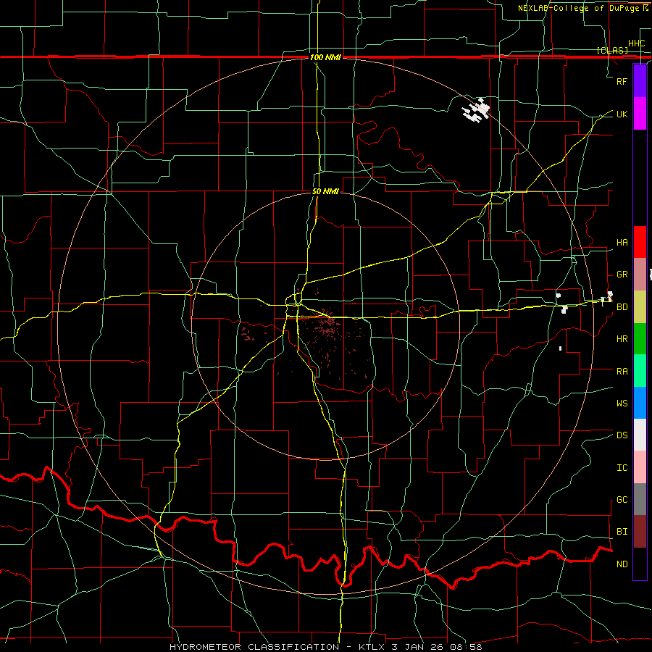Click the BD yellow-olive legend swatch

coord(640,307)
